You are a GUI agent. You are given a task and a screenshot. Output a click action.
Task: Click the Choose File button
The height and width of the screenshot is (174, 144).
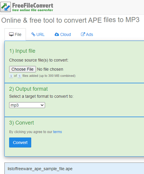(22, 69)
